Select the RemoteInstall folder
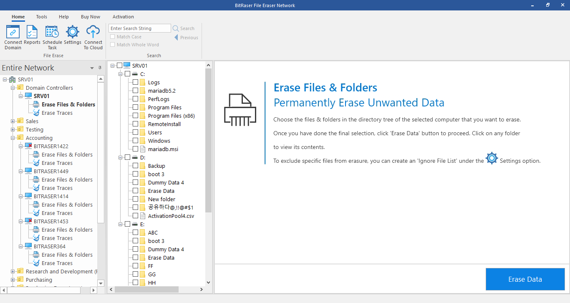The image size is (570, 303). [x=164, y=124]
